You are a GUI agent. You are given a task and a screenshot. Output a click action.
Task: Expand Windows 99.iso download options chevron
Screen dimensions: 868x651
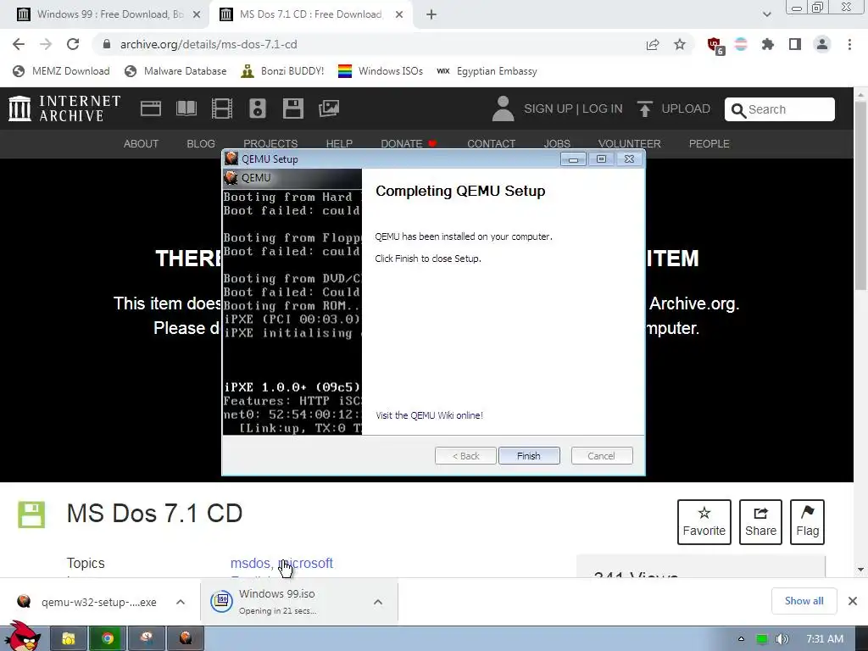(x=378, y=602)
